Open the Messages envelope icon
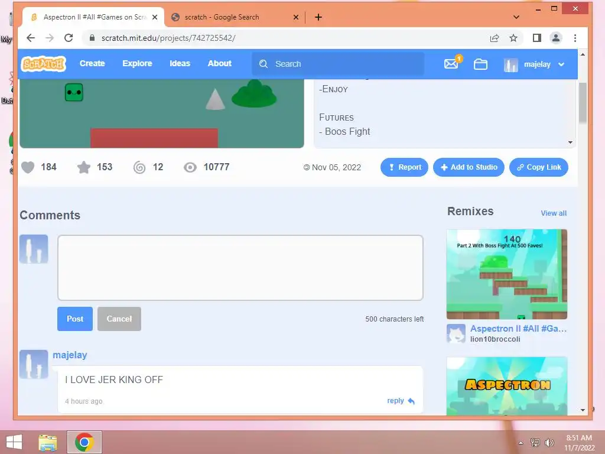 tap(451, 64)
